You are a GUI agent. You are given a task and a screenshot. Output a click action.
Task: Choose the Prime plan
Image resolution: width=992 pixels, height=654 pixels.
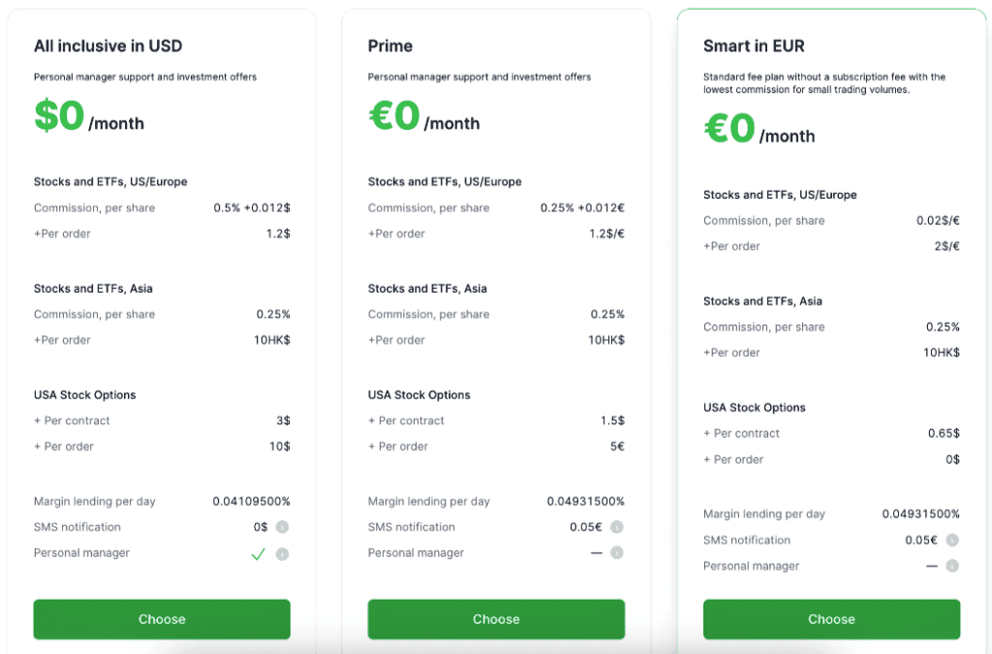pos(496,619)
